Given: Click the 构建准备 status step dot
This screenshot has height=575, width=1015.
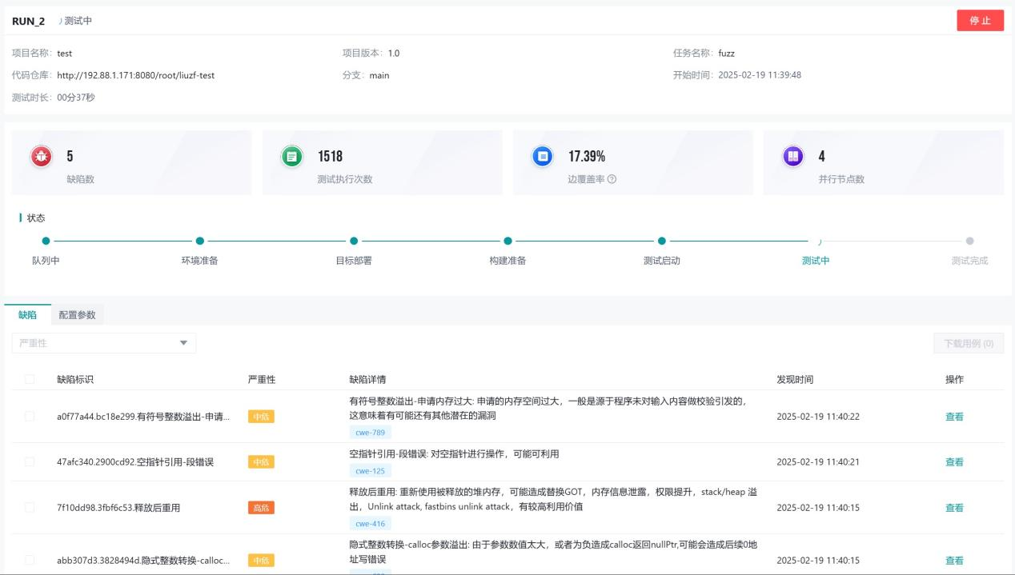Looking at the screenshot, I should pyautogui.click(x=507, y=241).
